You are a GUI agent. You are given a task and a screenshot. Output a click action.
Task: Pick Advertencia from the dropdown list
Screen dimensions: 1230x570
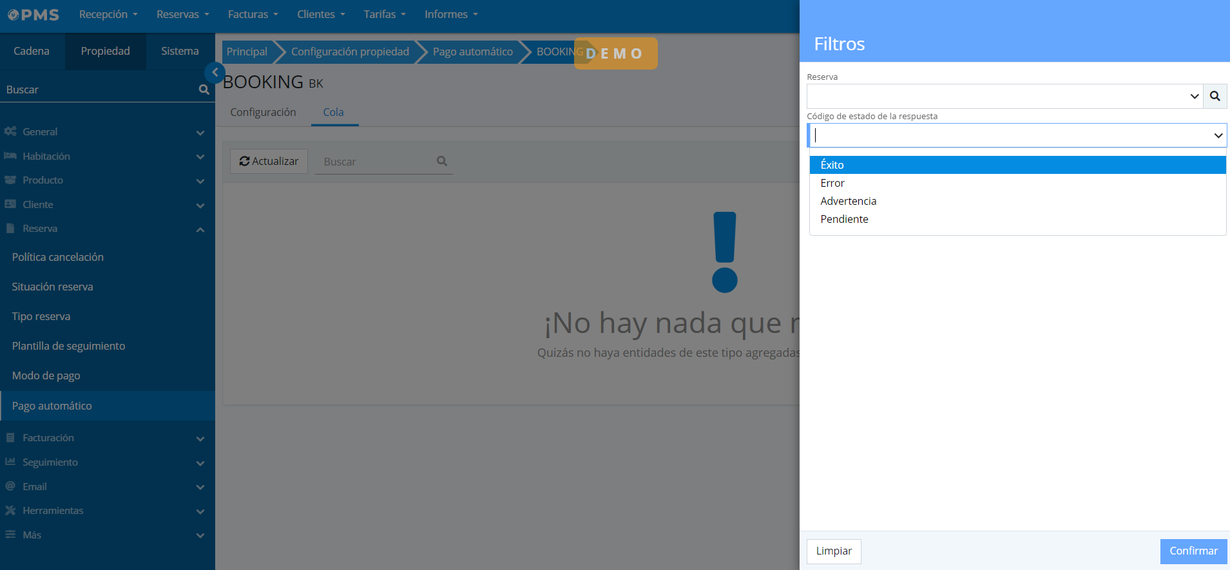tap(848, 201)
